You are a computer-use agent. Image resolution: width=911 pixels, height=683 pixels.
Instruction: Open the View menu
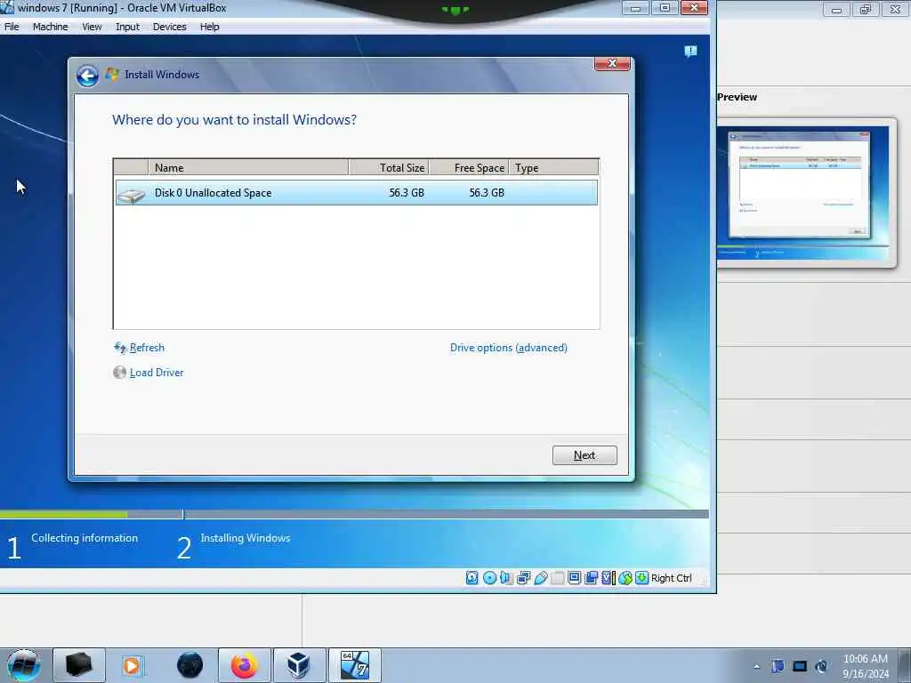coord(92,27)
